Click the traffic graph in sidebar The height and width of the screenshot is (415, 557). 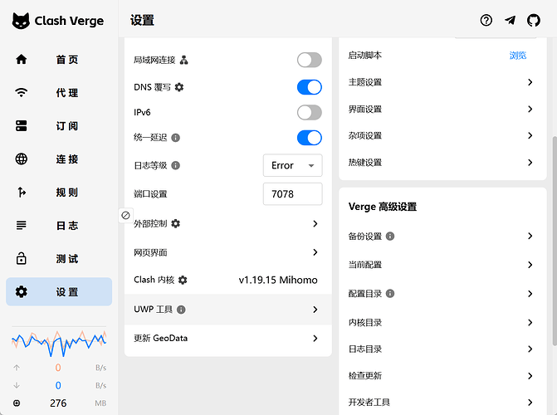pos(59,344)
